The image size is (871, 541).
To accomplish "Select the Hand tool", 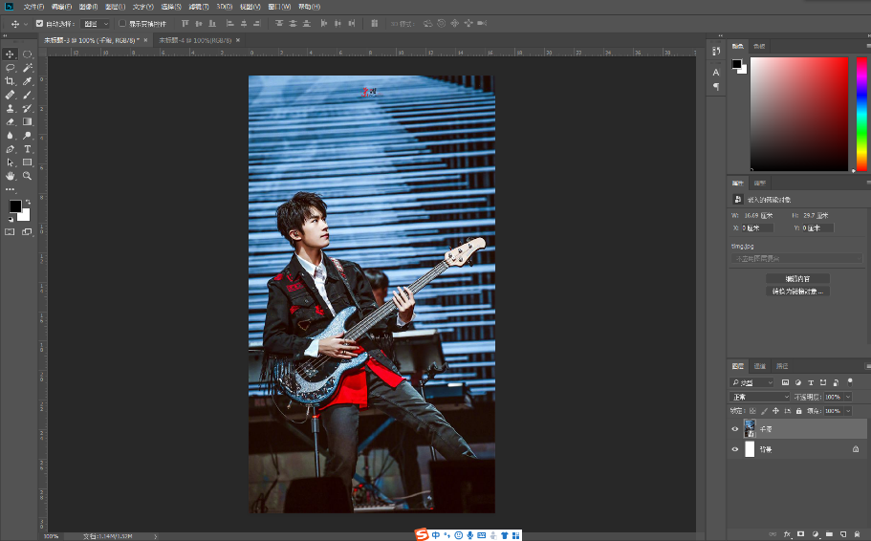I will [x=10, y=176].
